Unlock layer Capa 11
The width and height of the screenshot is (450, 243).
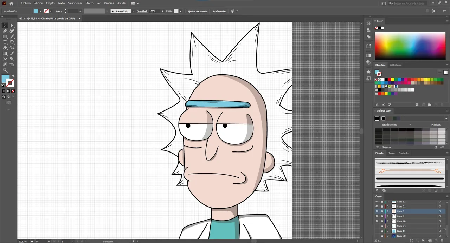[382, 231]
